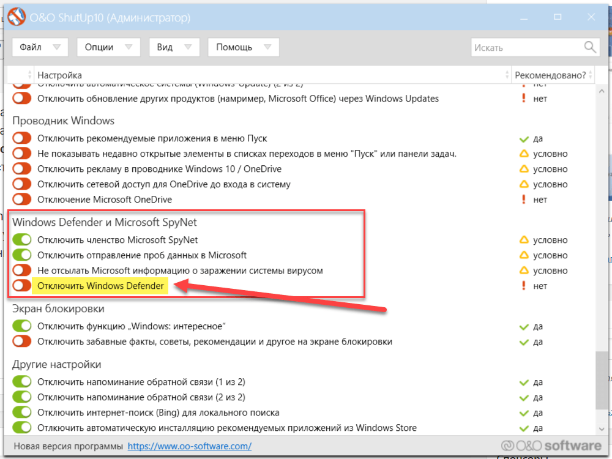This screenshot has width=612, height=459.
Task: Click Windows Defender и Microsoft SpyNet section heading
Action: click(x=105, y=222)
